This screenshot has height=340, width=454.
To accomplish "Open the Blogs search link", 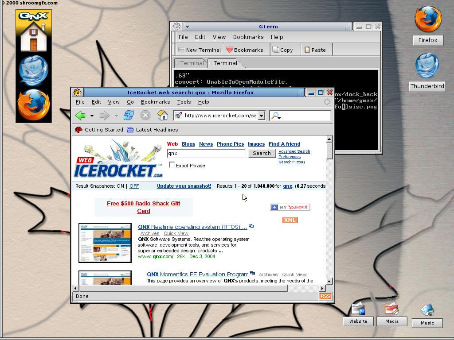I will click(x=188, y=144).
